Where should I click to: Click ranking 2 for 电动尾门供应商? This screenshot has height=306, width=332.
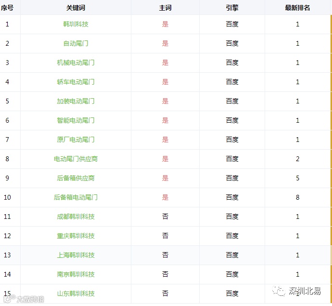[x=297, y=159]
